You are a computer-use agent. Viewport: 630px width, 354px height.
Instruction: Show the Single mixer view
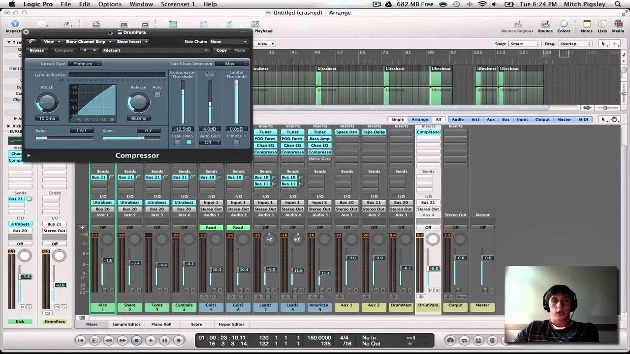pos(398,119)
